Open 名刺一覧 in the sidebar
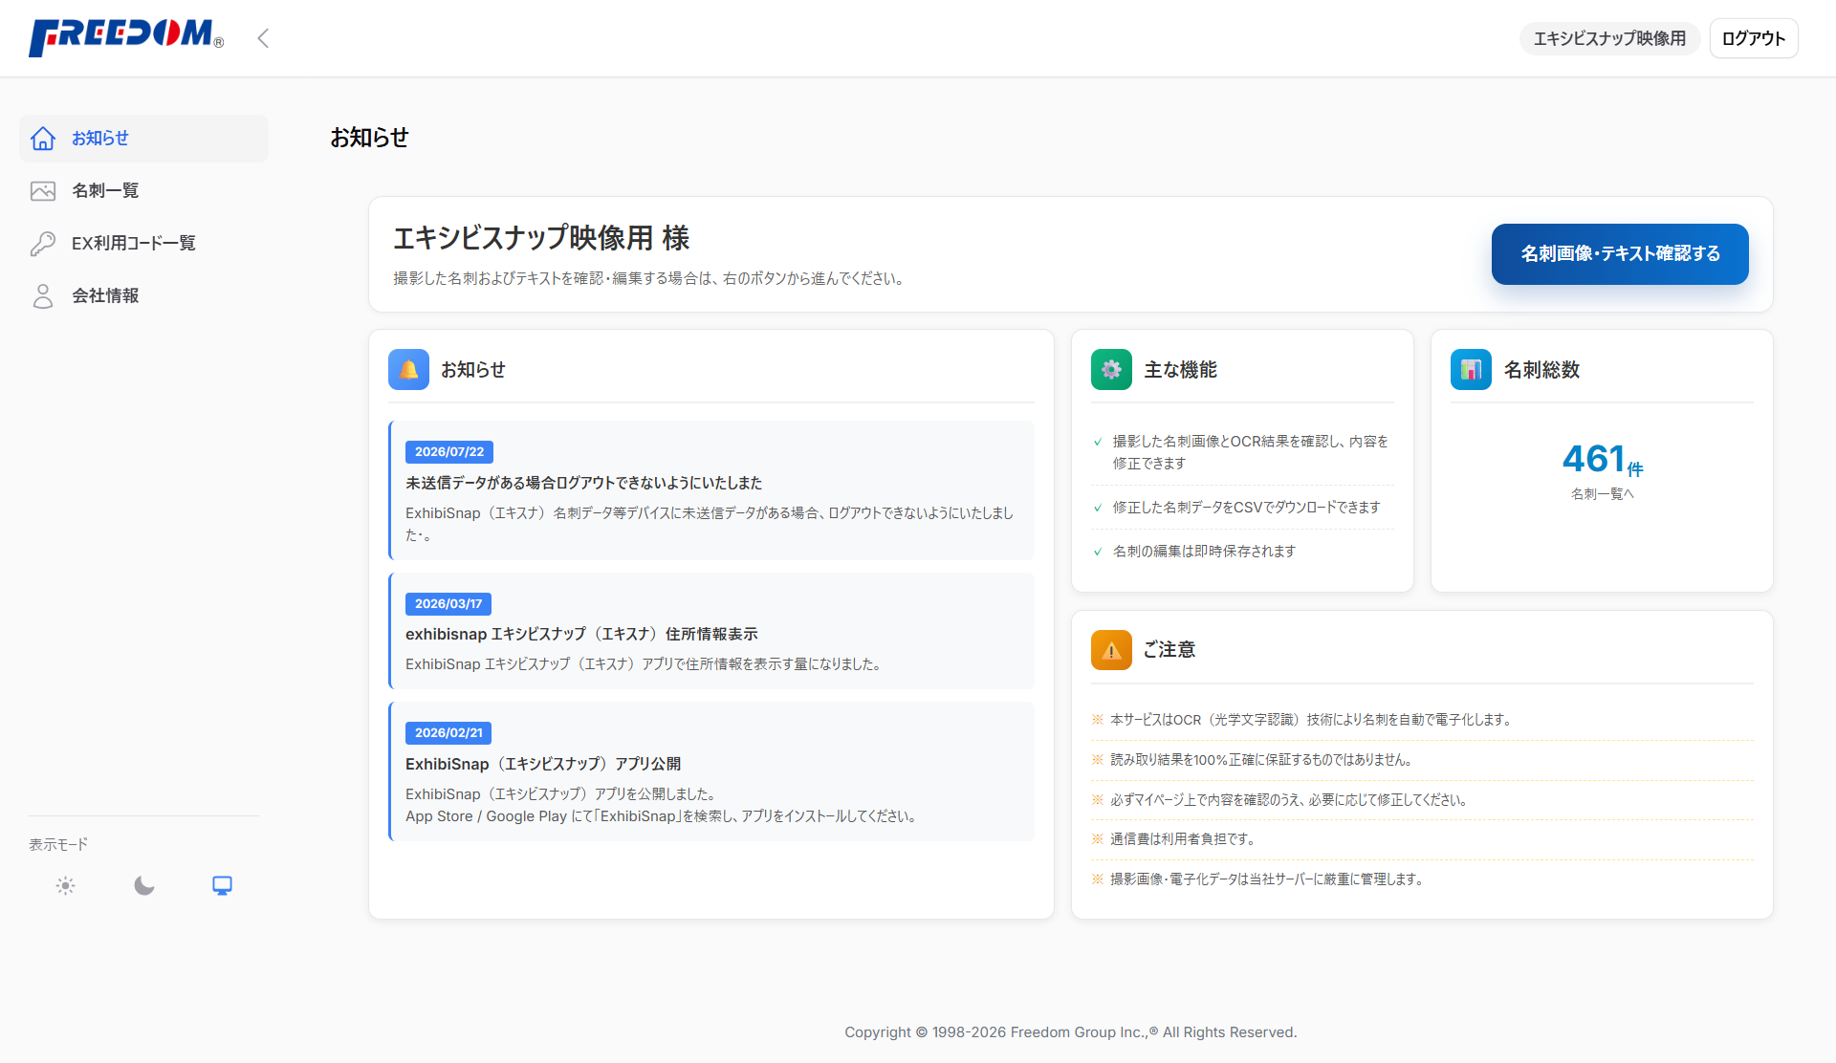Image resolution: width=1836 pixels, height=1063 pixels. (143, 191)
